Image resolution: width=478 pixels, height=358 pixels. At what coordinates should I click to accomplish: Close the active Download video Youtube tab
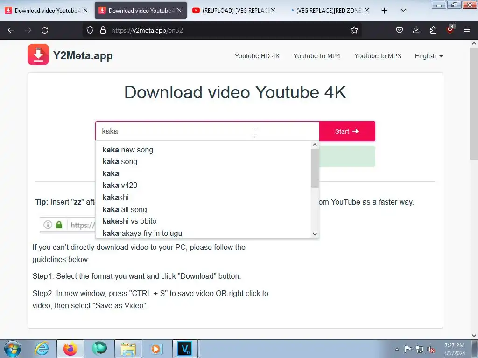tap(179, 10)
